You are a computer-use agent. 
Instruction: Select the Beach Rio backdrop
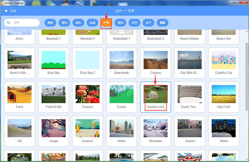point(223,37)
